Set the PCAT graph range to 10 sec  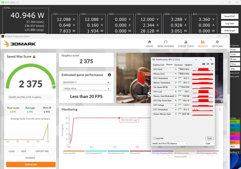pos(234,49)
